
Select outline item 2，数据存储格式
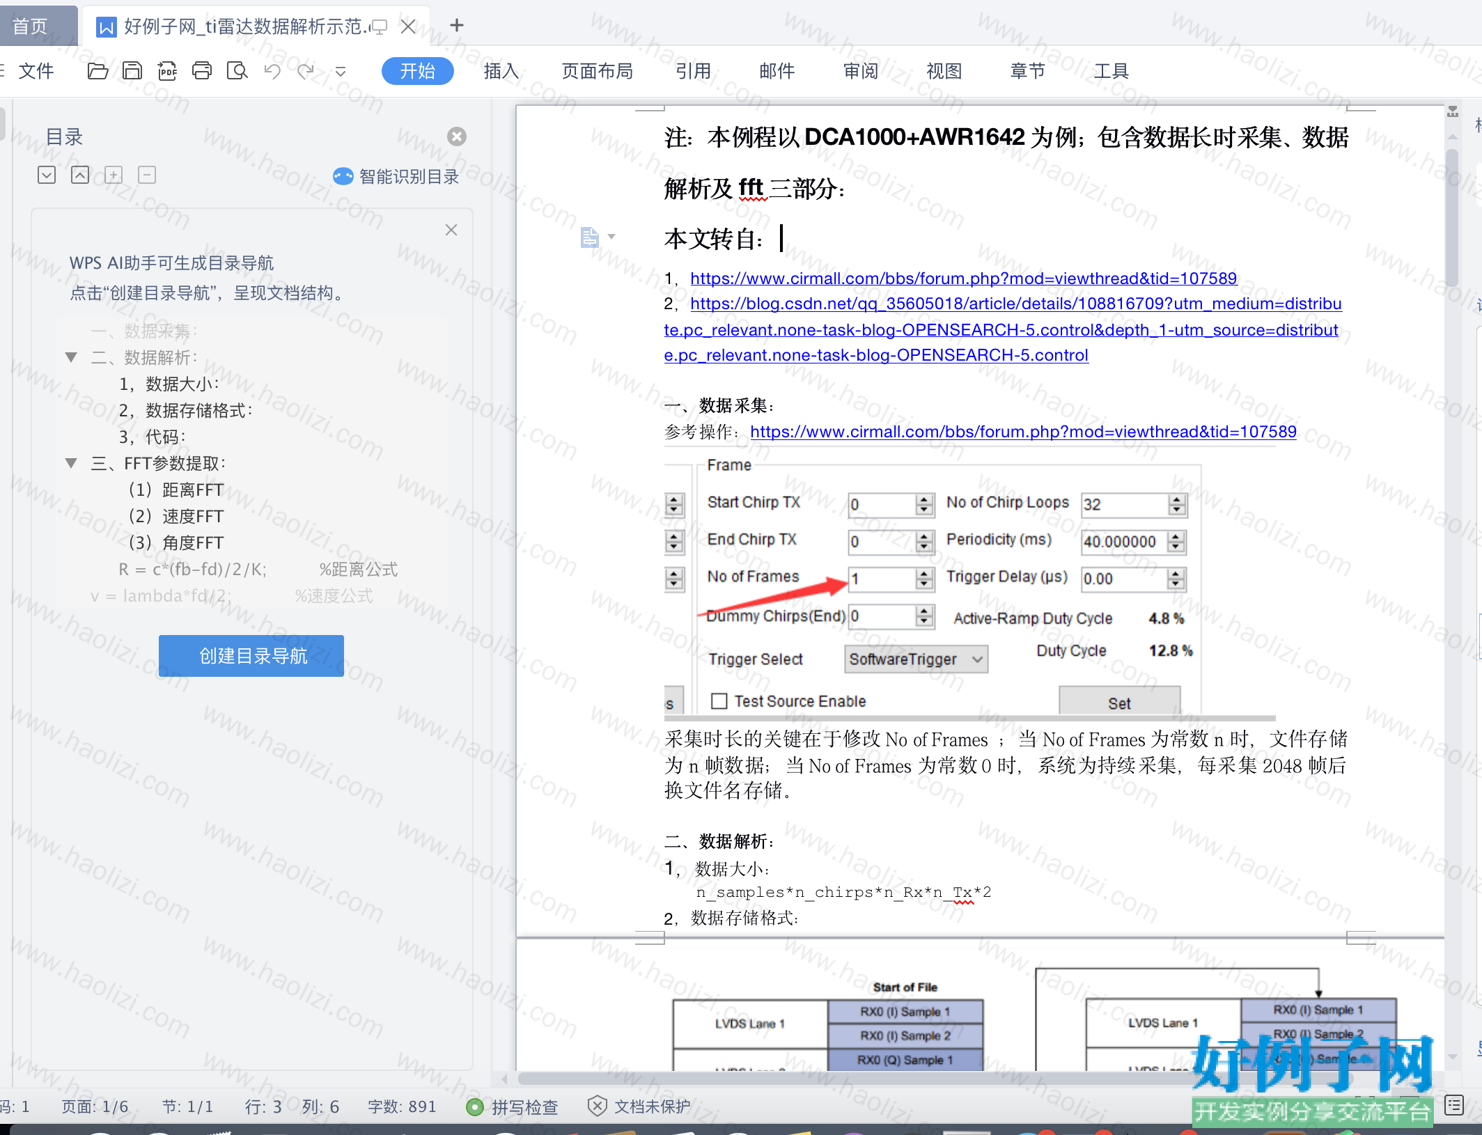click(x=185, y=410)
